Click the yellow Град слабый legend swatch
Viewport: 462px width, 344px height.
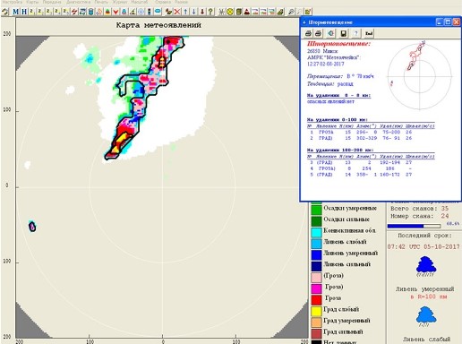pos(316,311)
